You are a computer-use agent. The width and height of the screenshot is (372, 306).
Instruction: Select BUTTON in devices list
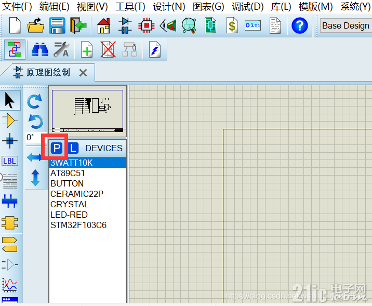87,183
